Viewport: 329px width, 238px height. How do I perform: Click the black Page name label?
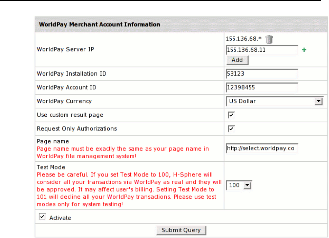click(53, 141)
